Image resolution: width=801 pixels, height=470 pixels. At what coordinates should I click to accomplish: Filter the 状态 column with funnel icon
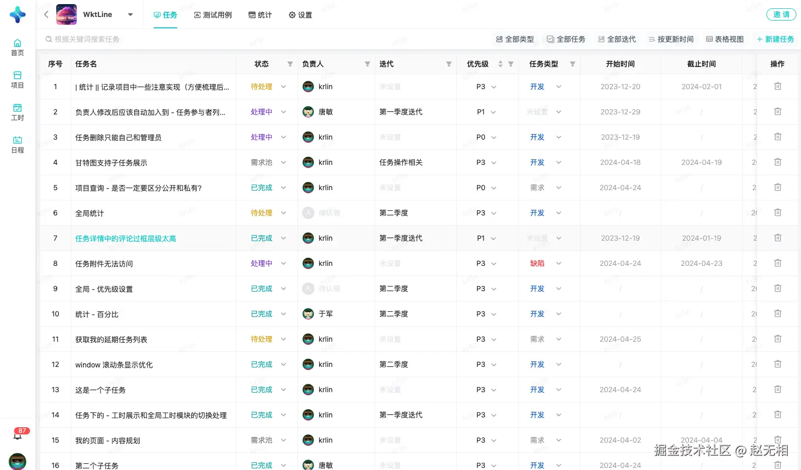coord(290,64)
